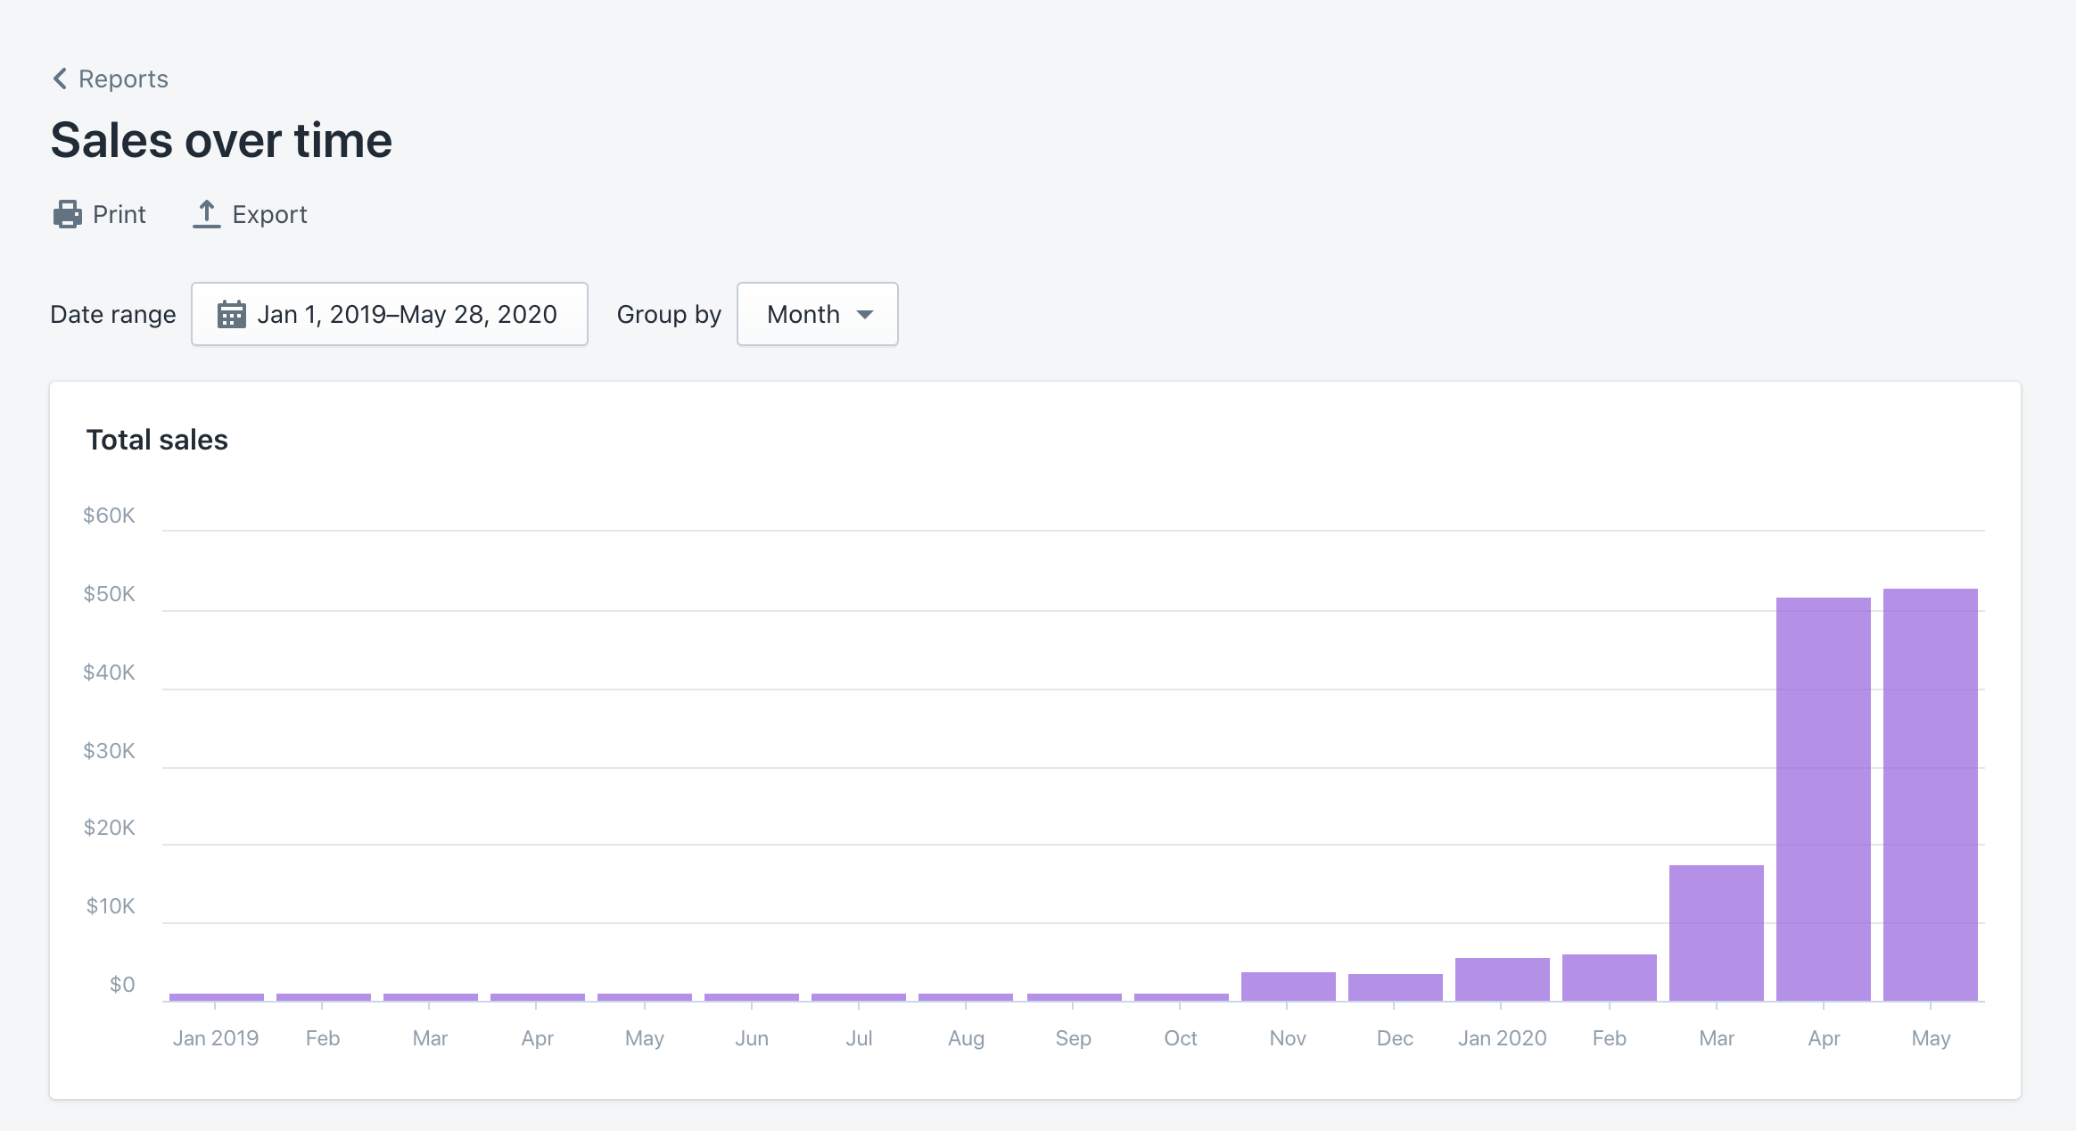The image size is (2076, 1131).
Task: Select the Jan 2019 sales bar
Action: pyautogui.click(x=216, y=997)
